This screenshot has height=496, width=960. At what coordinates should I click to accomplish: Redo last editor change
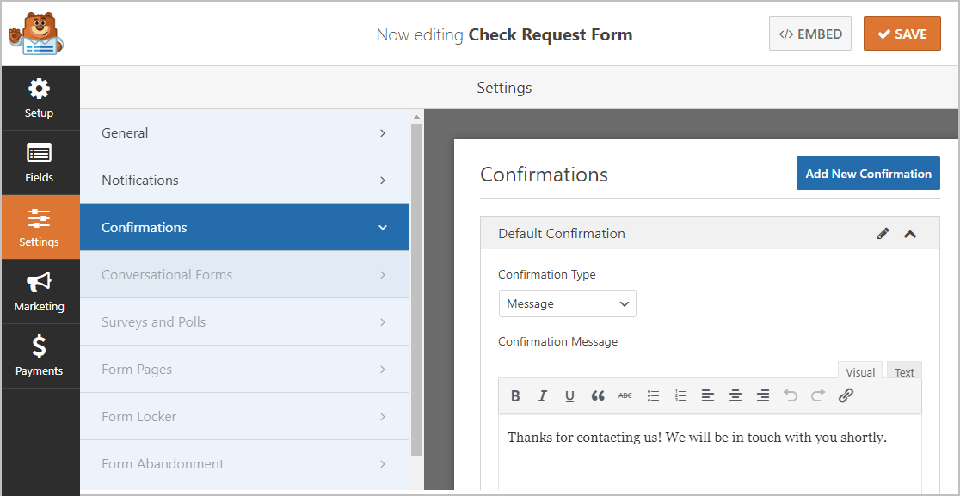[x=818, y=395]
